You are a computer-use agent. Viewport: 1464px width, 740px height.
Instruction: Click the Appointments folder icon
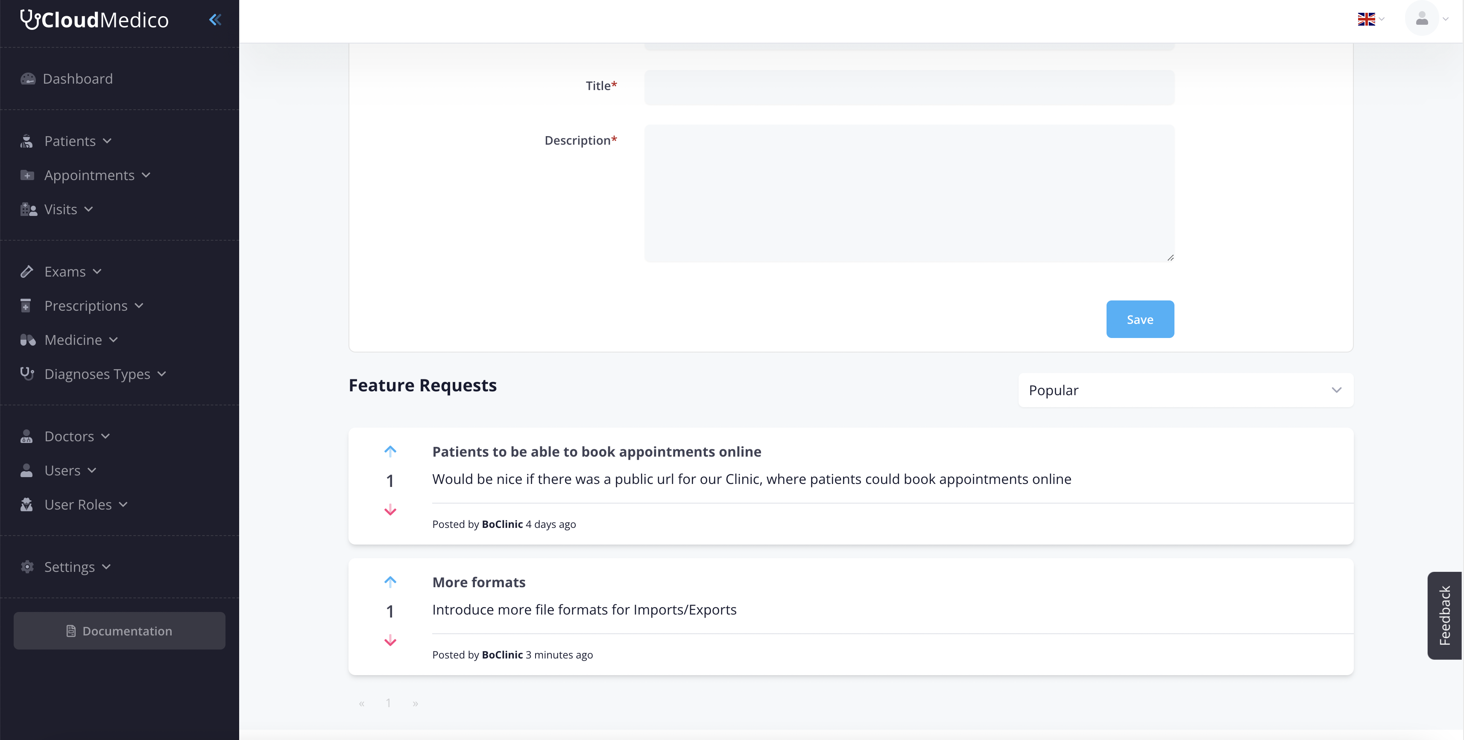point(27,175)
